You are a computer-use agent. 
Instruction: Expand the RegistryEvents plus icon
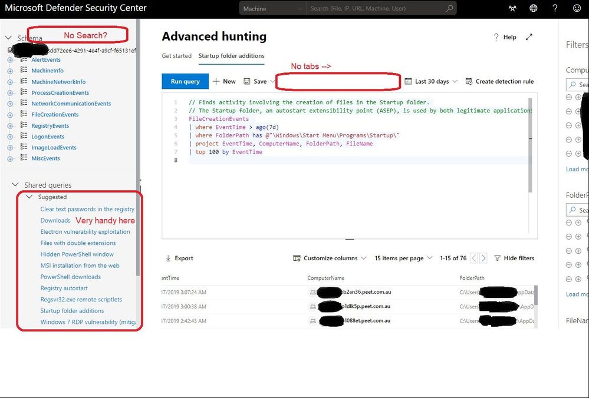[10, 126]
